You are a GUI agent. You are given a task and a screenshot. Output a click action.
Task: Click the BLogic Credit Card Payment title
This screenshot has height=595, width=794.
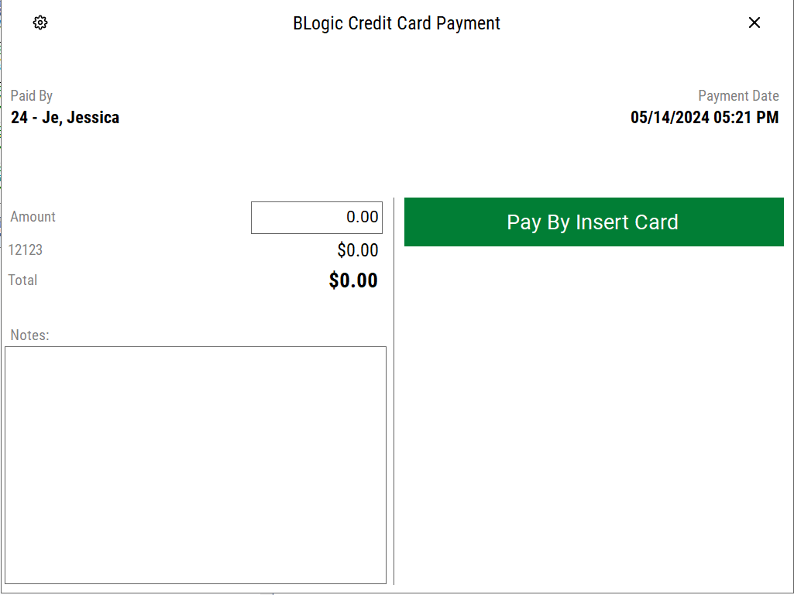tap(397, 23)
